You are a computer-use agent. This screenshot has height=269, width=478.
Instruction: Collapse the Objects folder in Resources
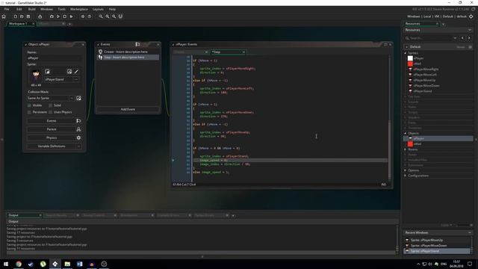(406, 133)
